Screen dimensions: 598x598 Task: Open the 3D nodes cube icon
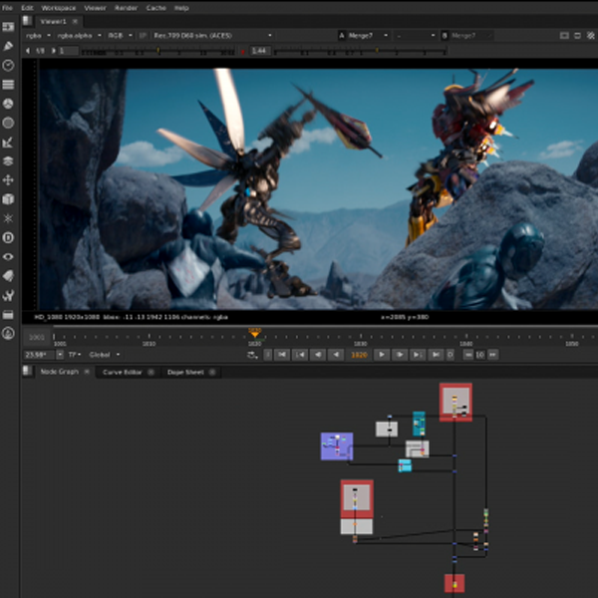click(8, 198)
